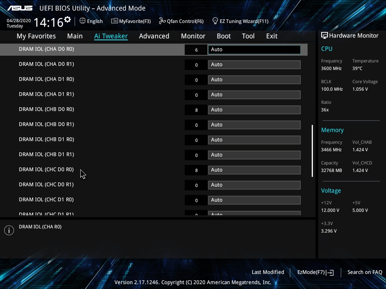Click current value 6 for CHA D0 R0

196,50
